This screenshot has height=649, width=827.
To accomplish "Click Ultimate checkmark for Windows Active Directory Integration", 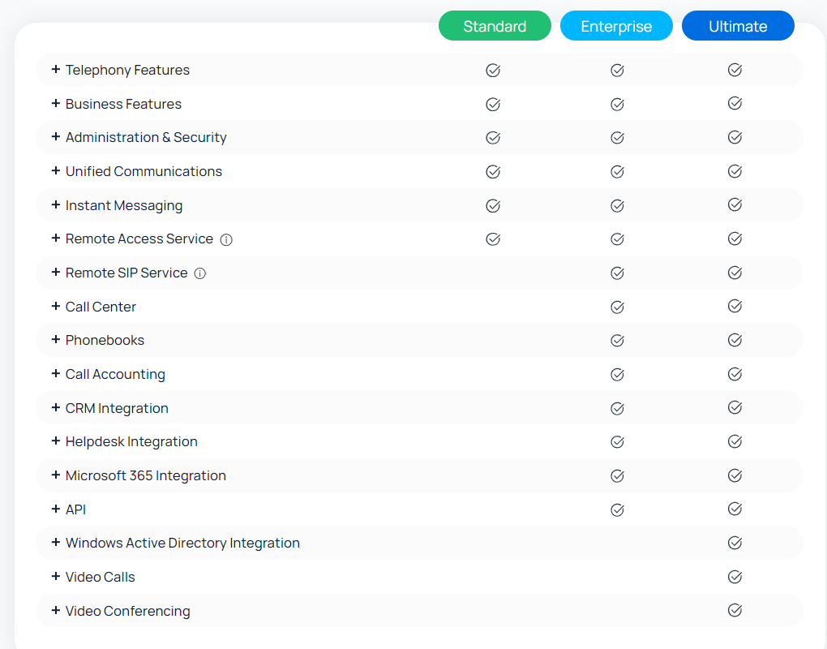I will coord(735,543).
